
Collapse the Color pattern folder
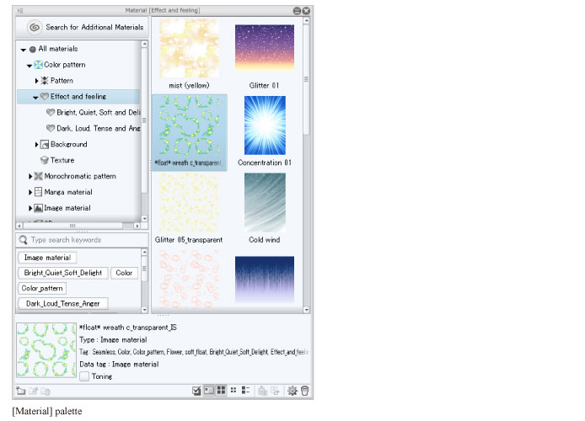(x=30, y=65)
